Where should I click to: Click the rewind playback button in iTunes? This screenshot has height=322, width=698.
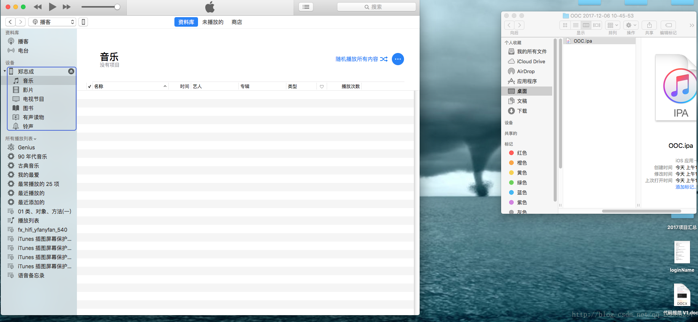38,7
